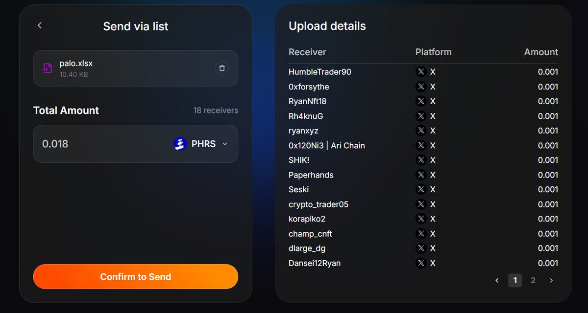This screenshot has height=313, width=588.
Task: Go to previous page of upload details
Action: 497,280
